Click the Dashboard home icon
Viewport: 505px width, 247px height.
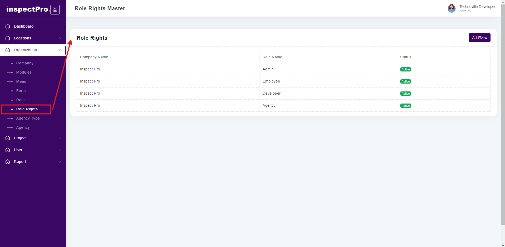coord(8,26)
